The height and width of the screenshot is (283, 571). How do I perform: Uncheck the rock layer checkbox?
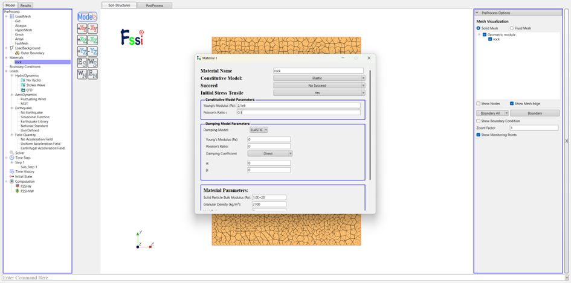pyautogui.click(x=490, y=39)
